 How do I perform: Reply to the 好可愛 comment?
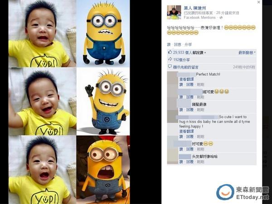point(190,149)
